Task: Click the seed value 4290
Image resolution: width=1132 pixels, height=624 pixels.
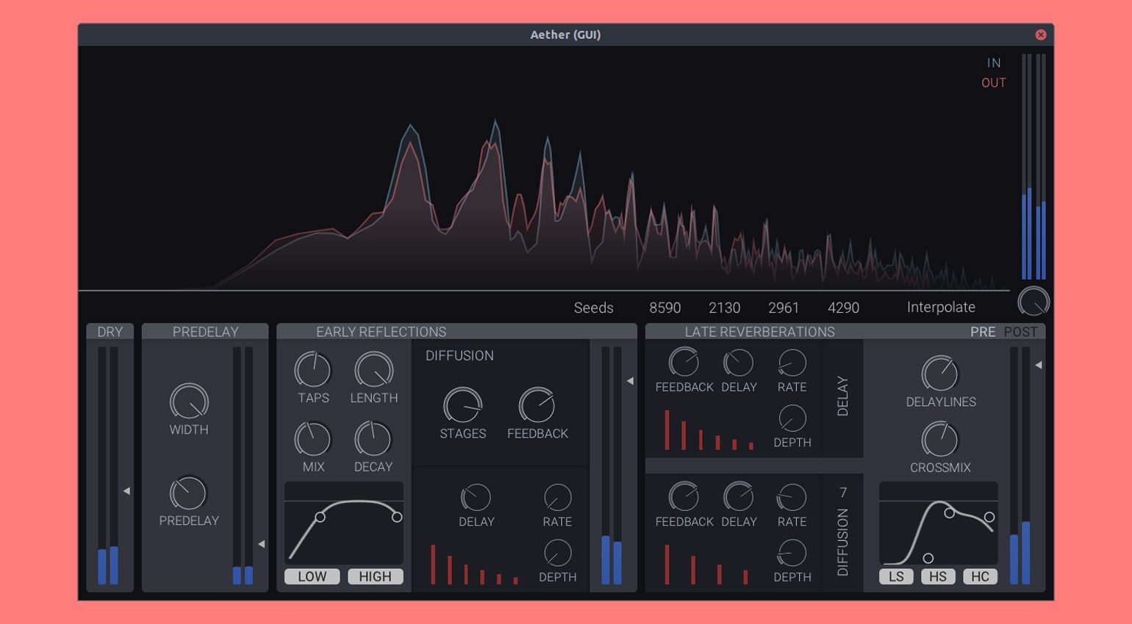Action: tap(843, 308)
